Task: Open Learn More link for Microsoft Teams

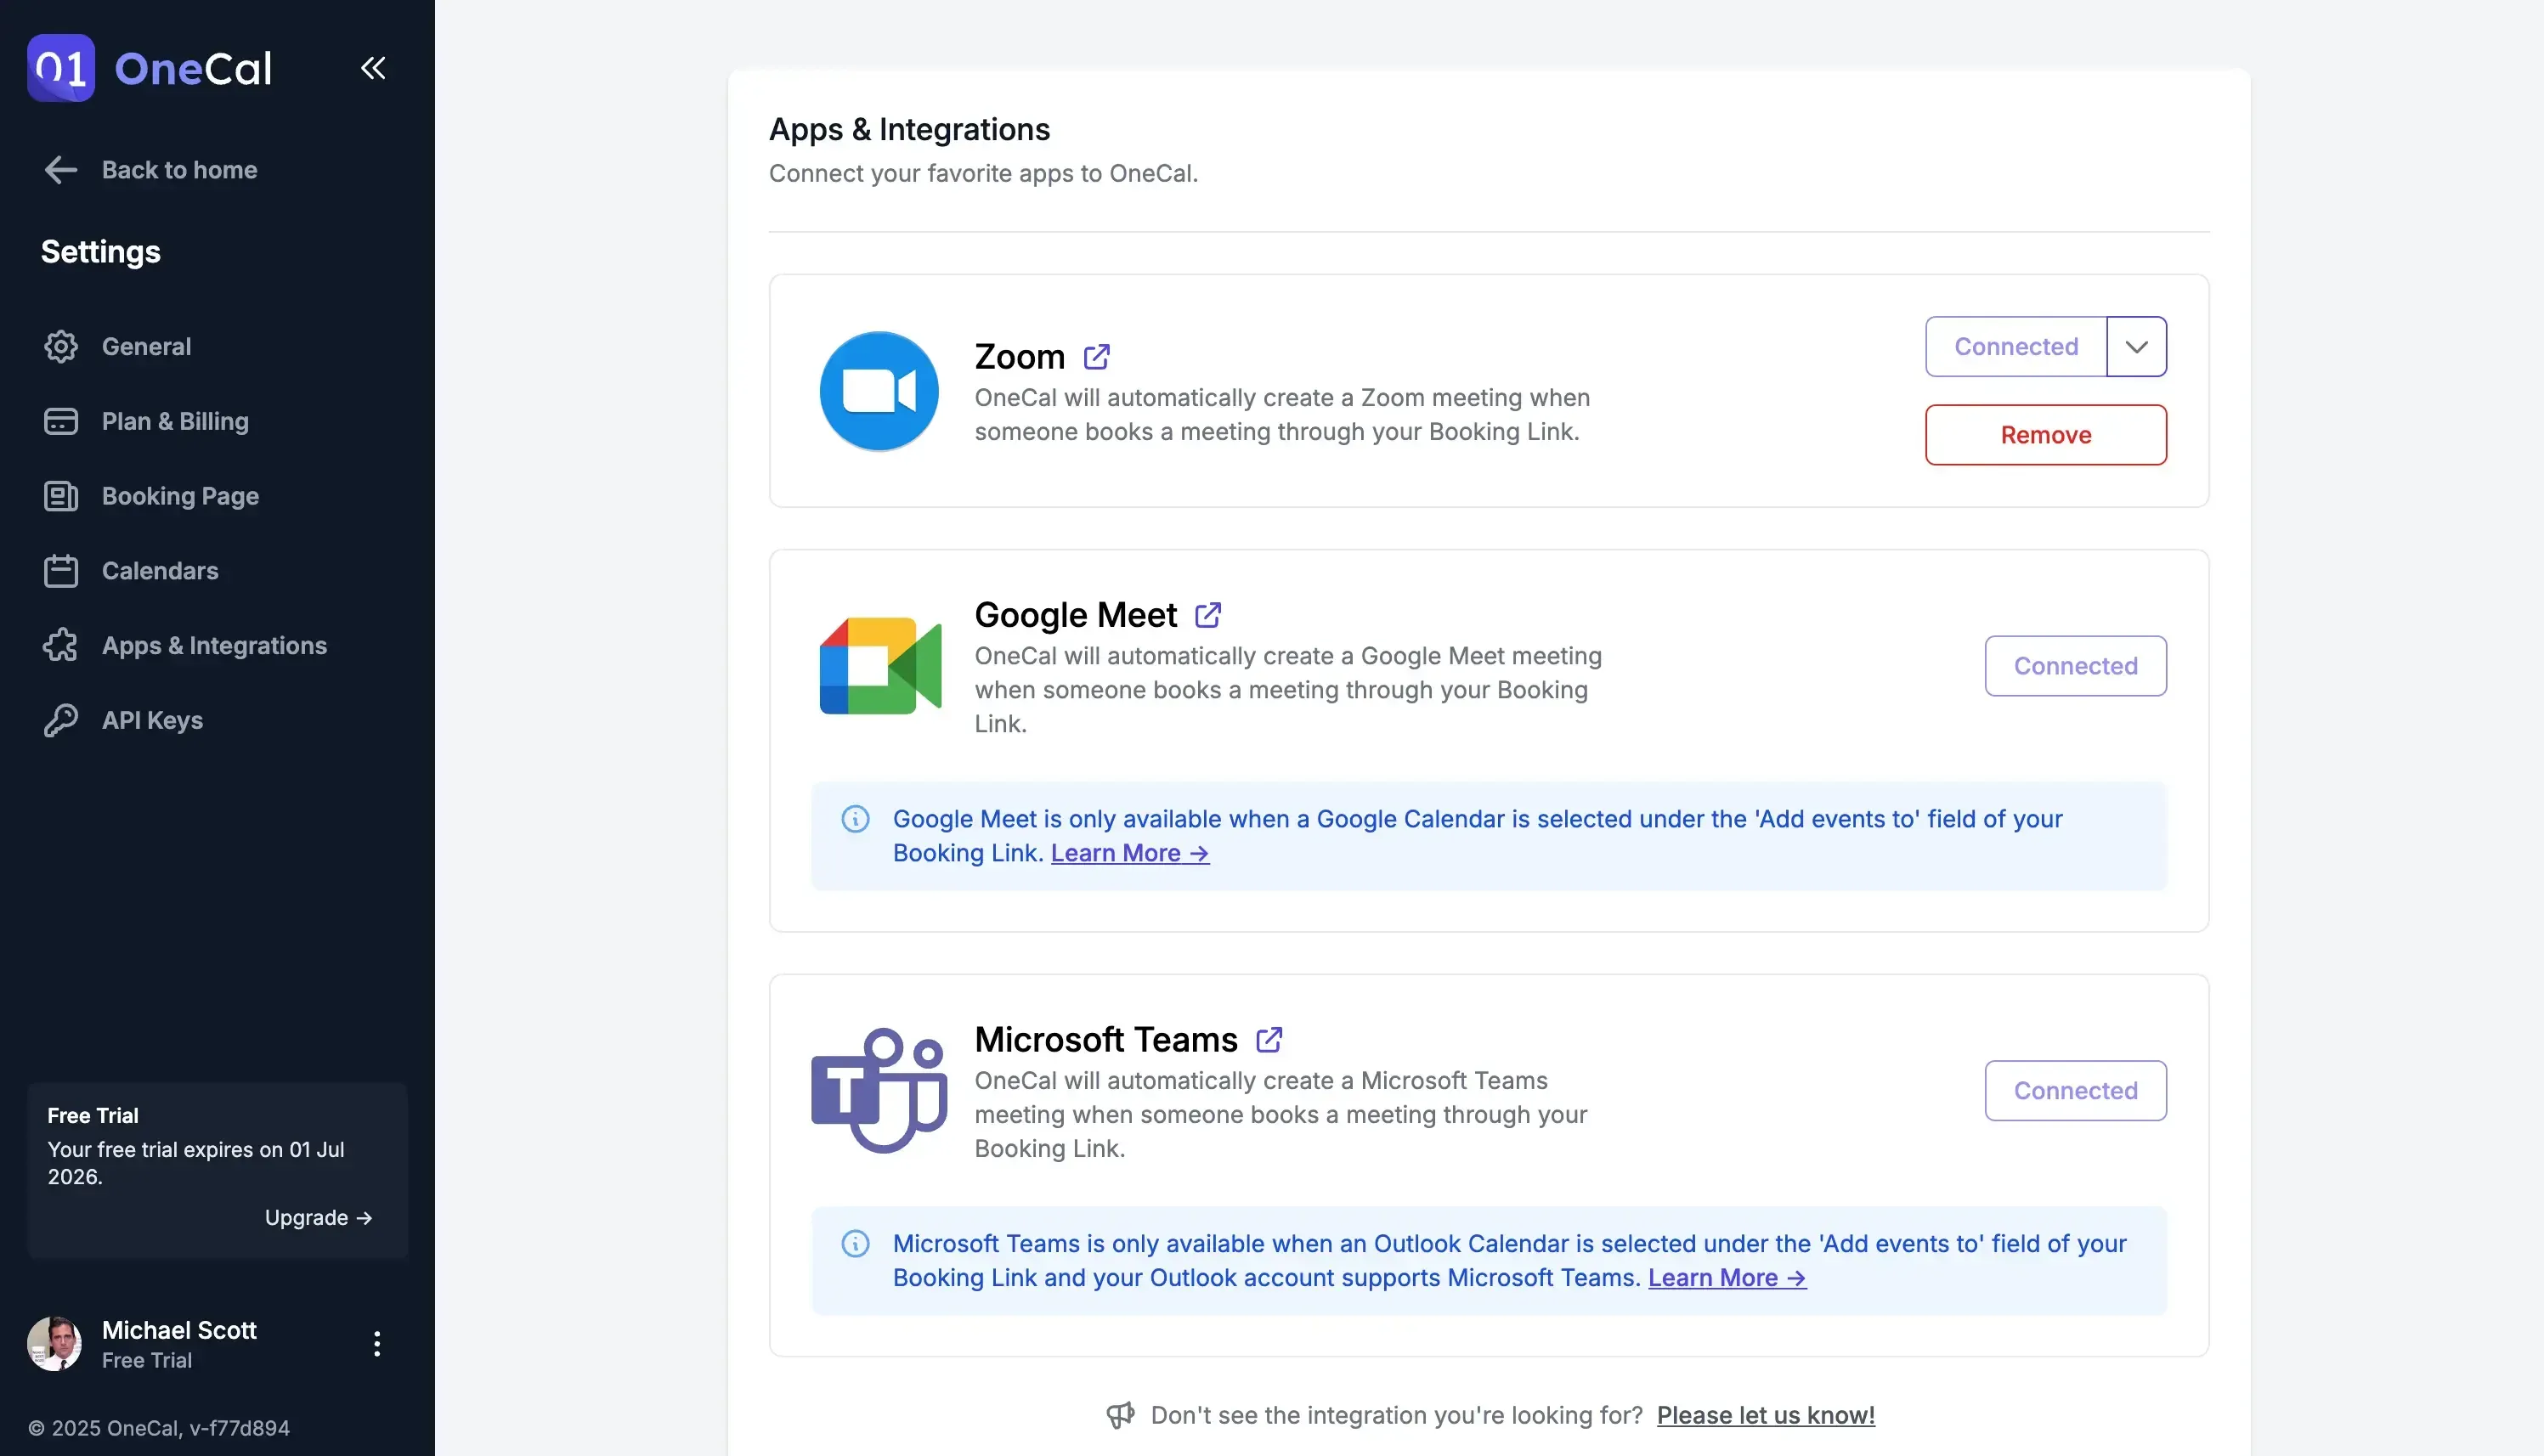Action: click(1726, 1278)
